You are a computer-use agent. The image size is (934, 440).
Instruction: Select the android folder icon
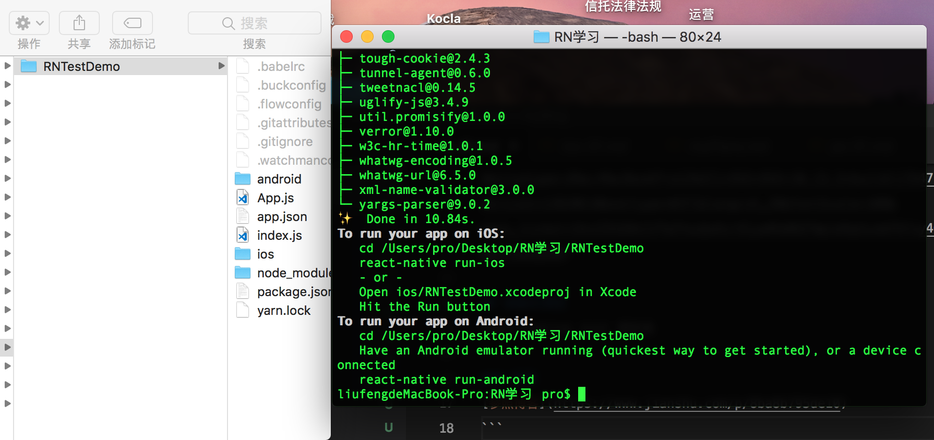point(243,179)
